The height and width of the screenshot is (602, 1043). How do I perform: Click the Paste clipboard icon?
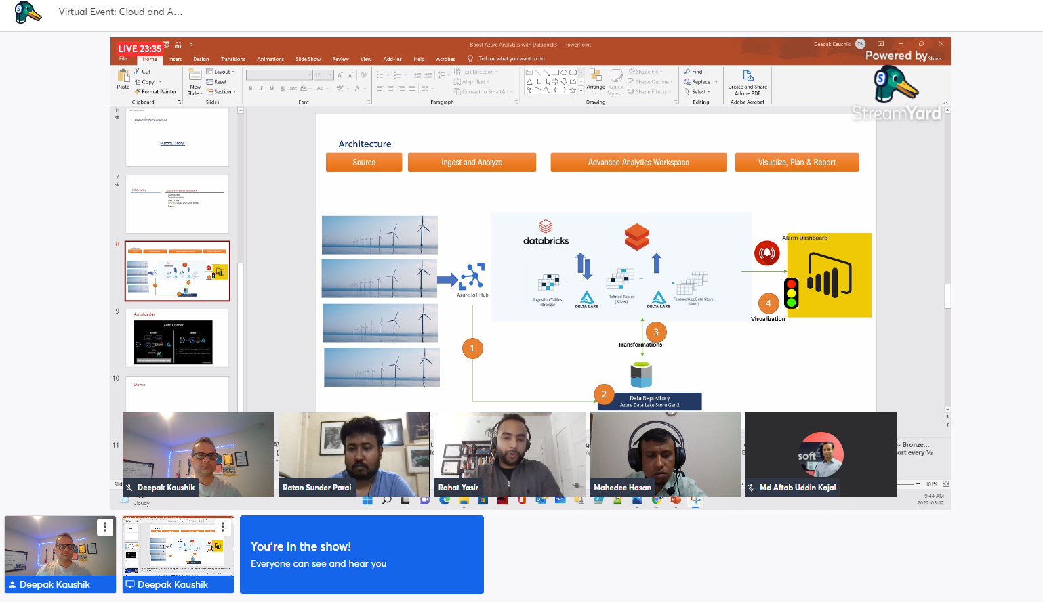pos(123,76)
